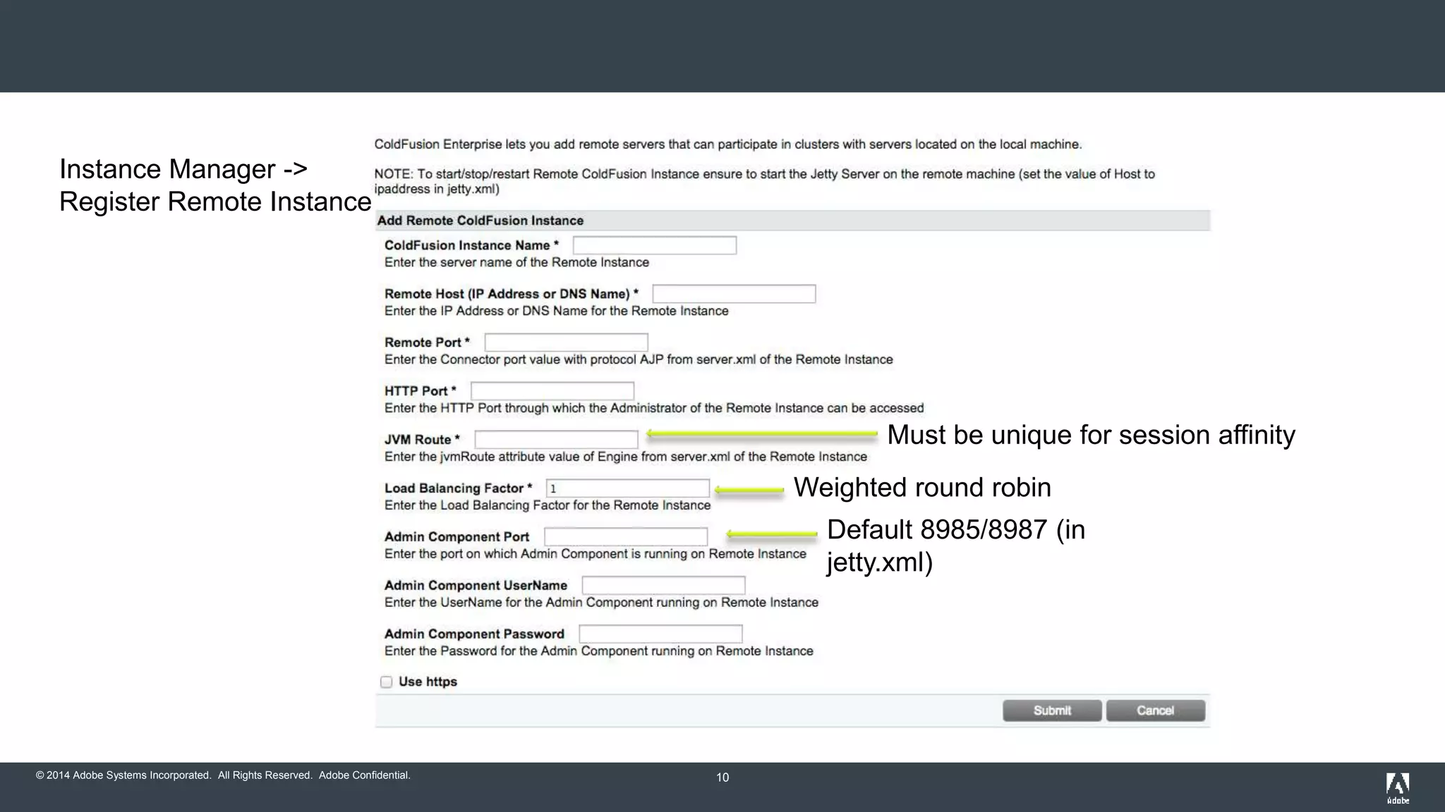Click 'Must be unique for session affinity' text
Viewport: 1445px width, 812px height.
pyautogui.click(x=1091, y=435)
